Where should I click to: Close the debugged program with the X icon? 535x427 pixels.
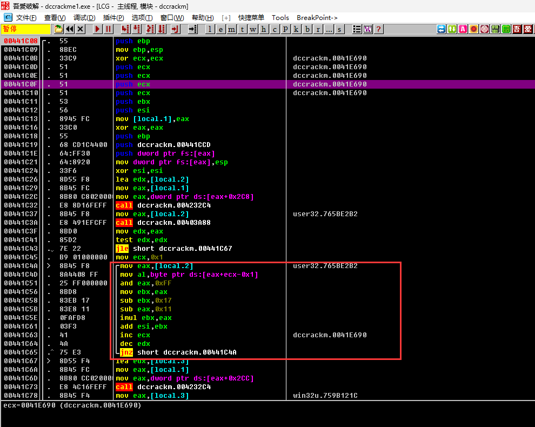coord(81,29)
